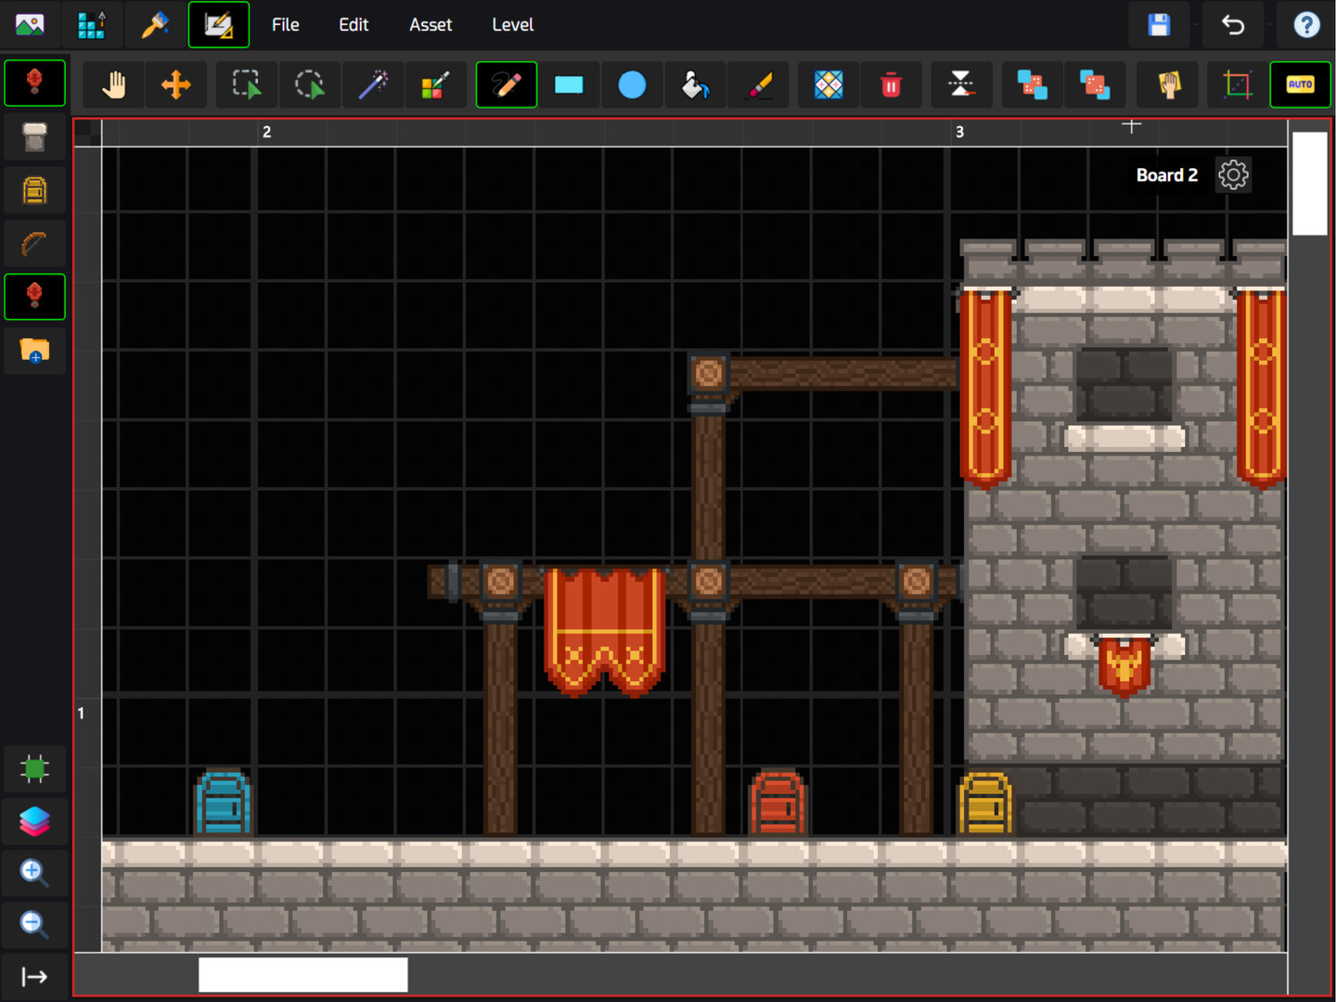The height and width of the screenshot is (1002, 1336).
Task: Switch to the level editor mode
Action: click(218, 25)
